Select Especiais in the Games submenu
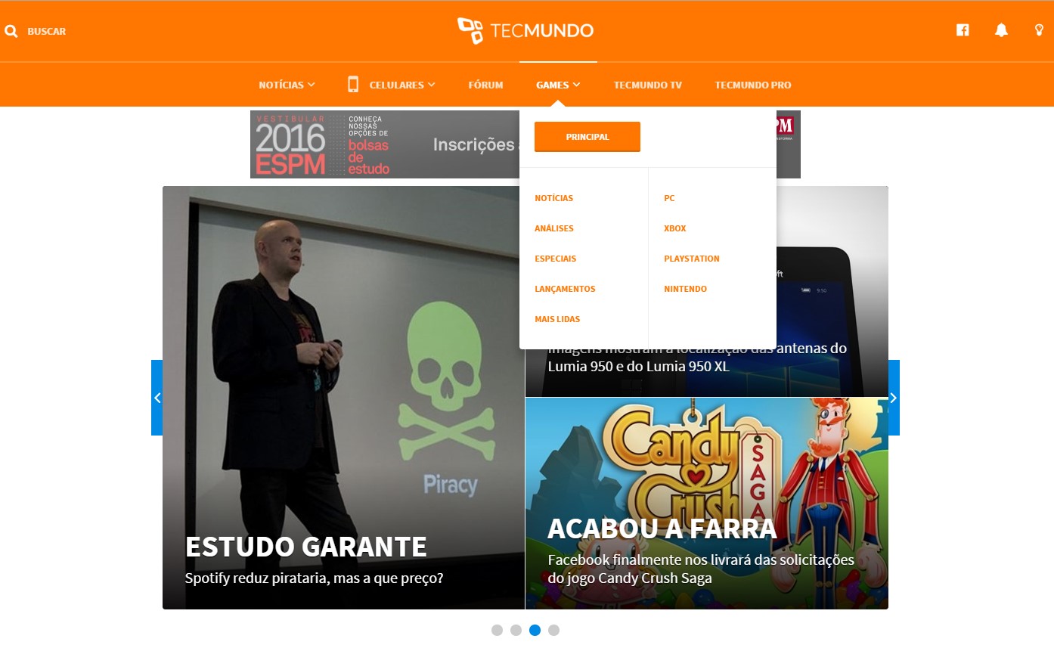The height and width of the screenshot is (651, 1054). (x=556, y=259)
